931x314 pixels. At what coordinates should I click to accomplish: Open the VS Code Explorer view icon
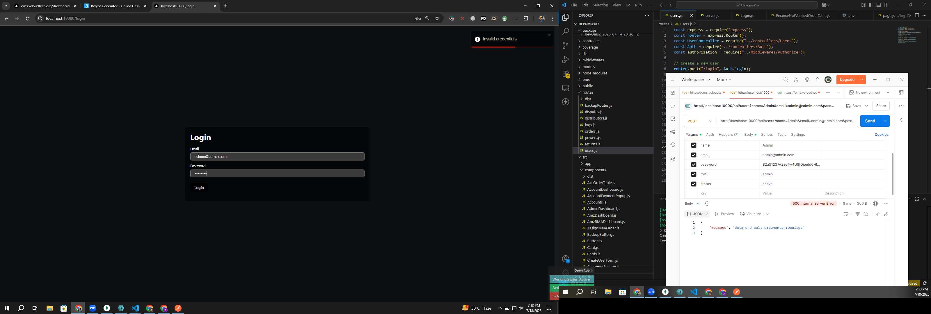(566, 17)
